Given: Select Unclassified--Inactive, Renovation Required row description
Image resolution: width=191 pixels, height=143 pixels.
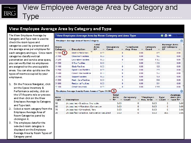Looking at the screenshot, I should click(x=88, y=113).
